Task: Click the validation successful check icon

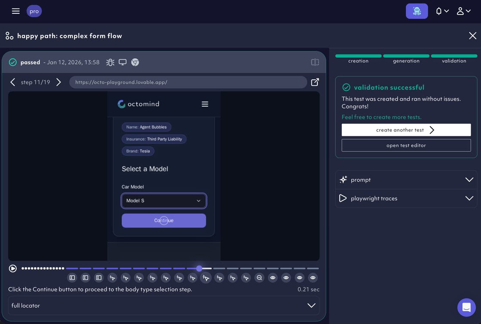Action: (x=346, y=87)
